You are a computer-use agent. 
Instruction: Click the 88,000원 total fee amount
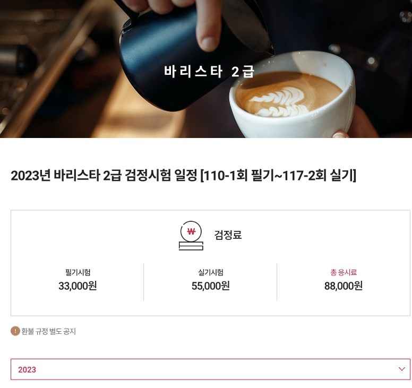pyautogui.click(x=344, y=286)
